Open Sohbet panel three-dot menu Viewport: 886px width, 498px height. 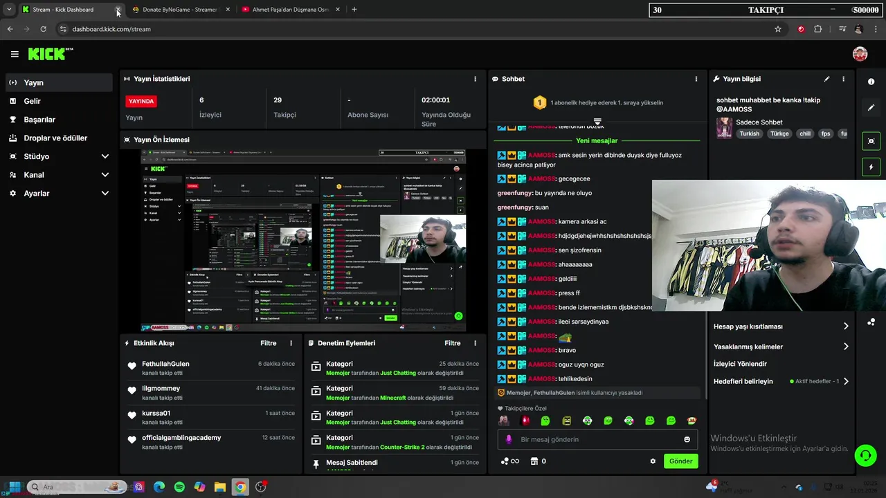click(696, 79)
